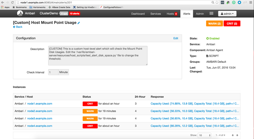Click the red 4 badge on Hosts
The image size is (254, 139).
176,14
